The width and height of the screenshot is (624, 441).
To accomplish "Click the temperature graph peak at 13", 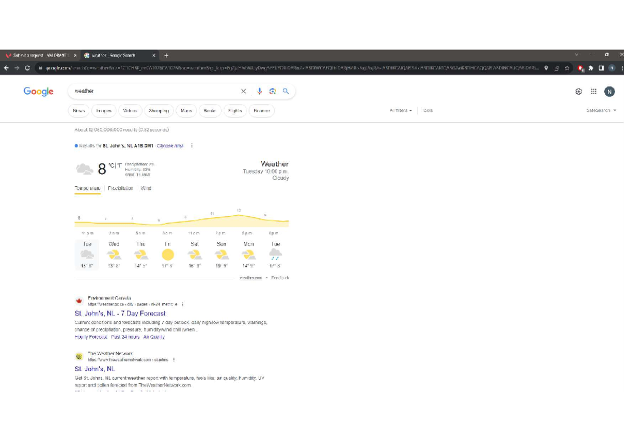I will point(239,214).
